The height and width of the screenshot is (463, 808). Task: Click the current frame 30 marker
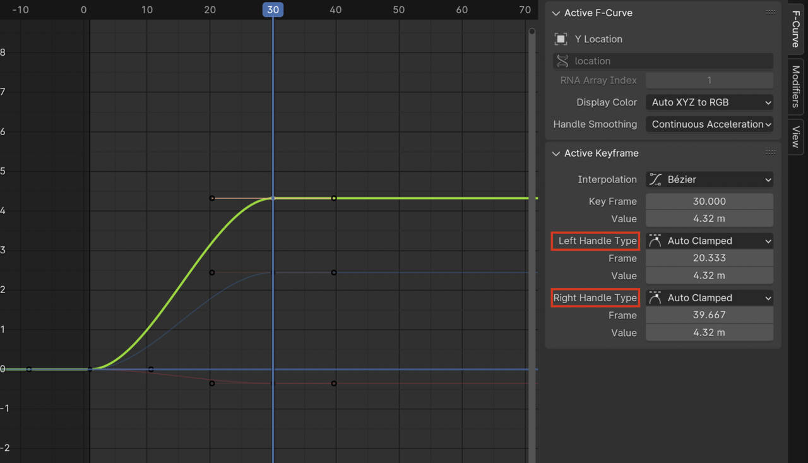pyautogui.click(x=273, y=10)
